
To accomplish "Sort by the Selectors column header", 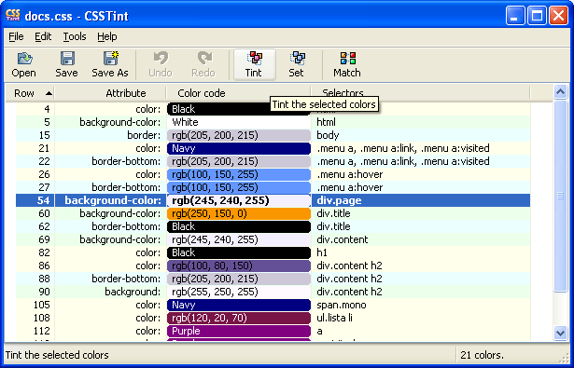I will pyautogui.click(x=420, y=93).
